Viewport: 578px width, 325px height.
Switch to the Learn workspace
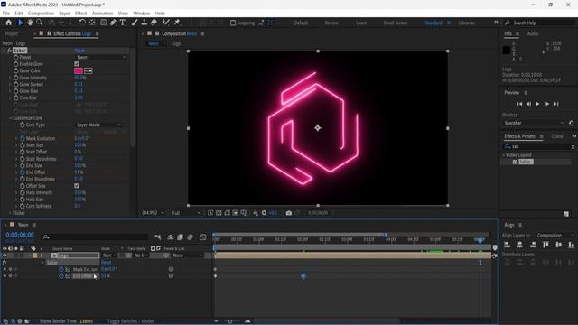tap(361, 23)
